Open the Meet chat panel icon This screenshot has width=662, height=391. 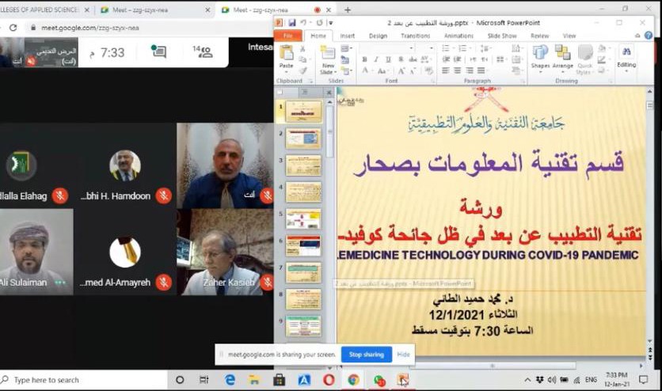(158, 52)
